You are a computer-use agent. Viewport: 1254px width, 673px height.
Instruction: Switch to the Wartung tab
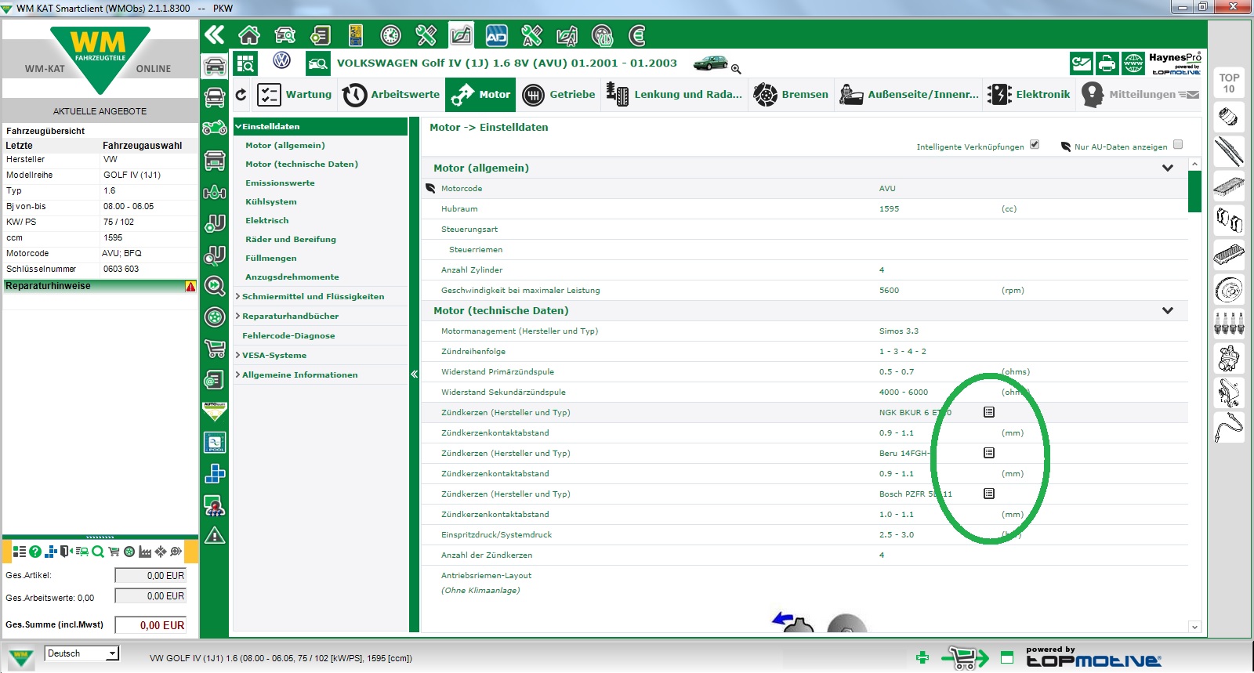pos(294,95)
